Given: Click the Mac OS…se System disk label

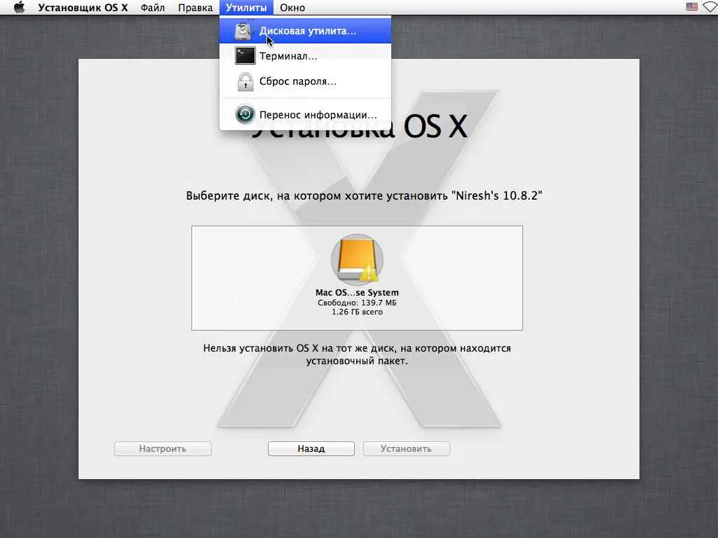Looking at the screenshot, I should click(357, 292).
